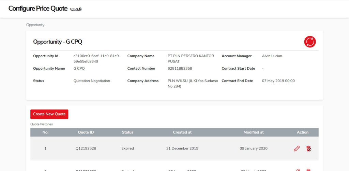The width and height of the screenshot is (349, 171).
Task: Select account manager name Alvin Lucian
Action: [x=272, y=56]
